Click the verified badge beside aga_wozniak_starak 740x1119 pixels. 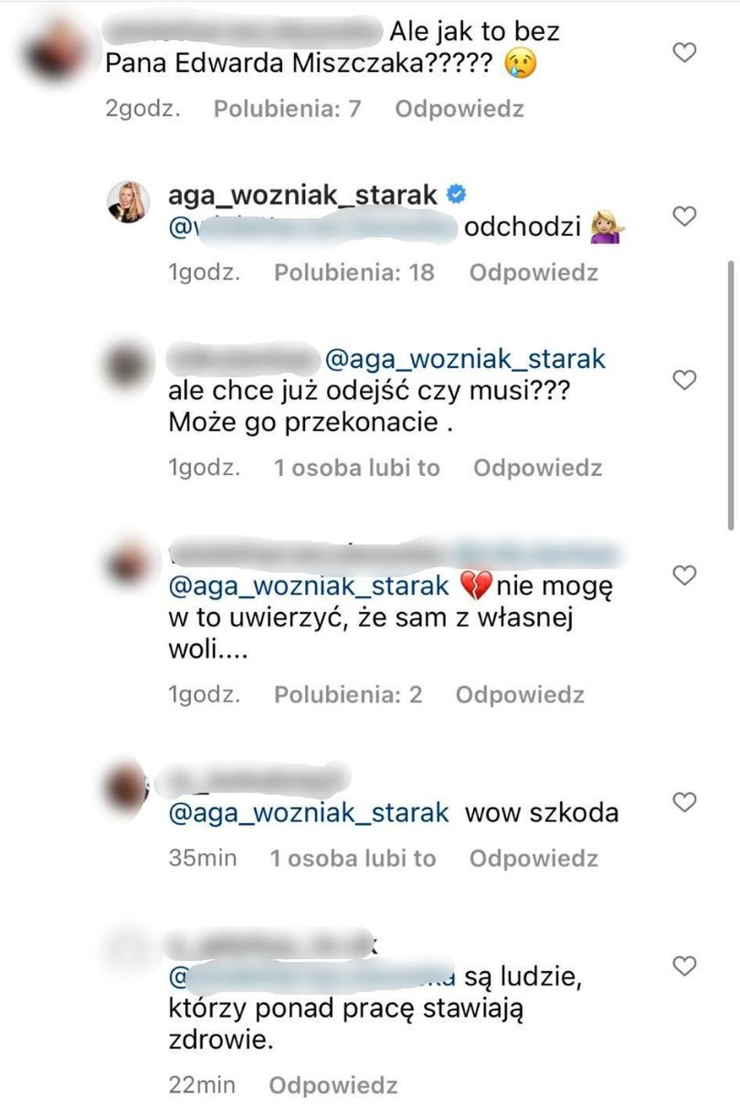click(x=456, y=195)
